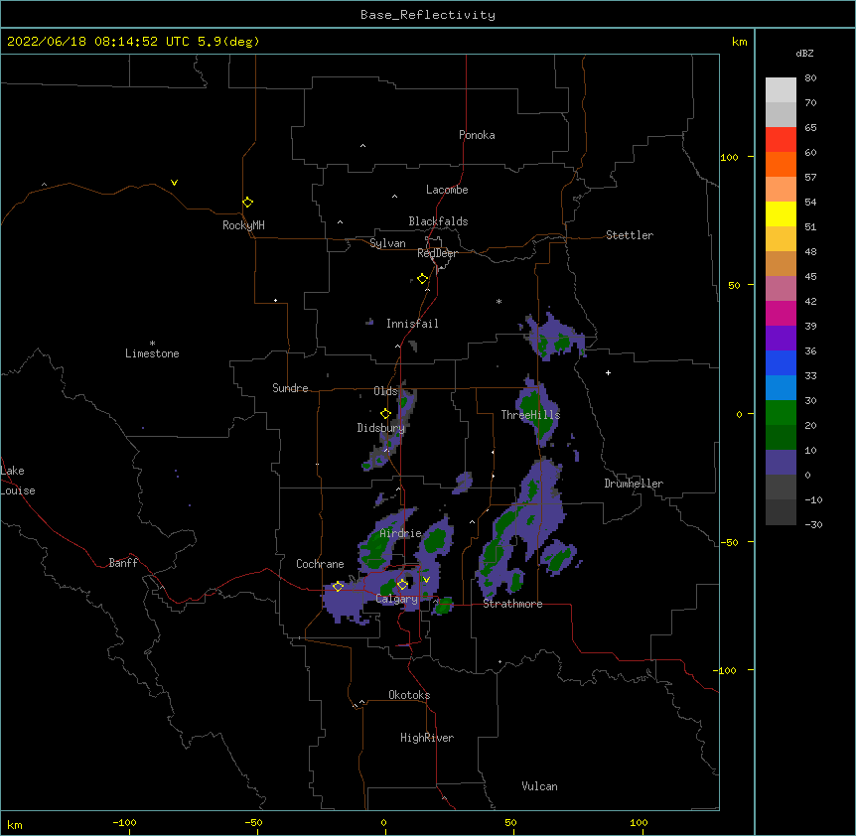This screenshot has width=856, height=836.
Task: Click the HighRiver label
Action: click(x=427, y=738)
